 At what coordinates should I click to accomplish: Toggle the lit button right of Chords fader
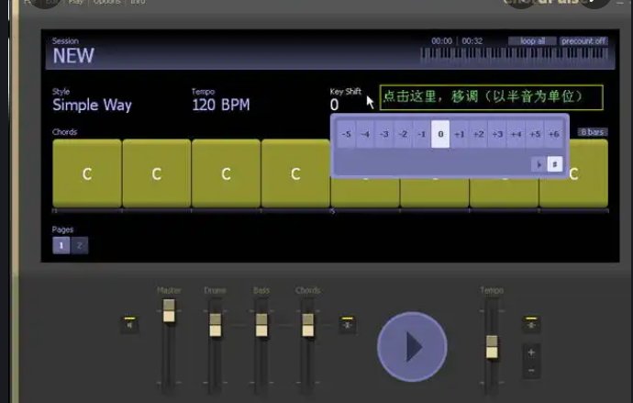[347, 324]
